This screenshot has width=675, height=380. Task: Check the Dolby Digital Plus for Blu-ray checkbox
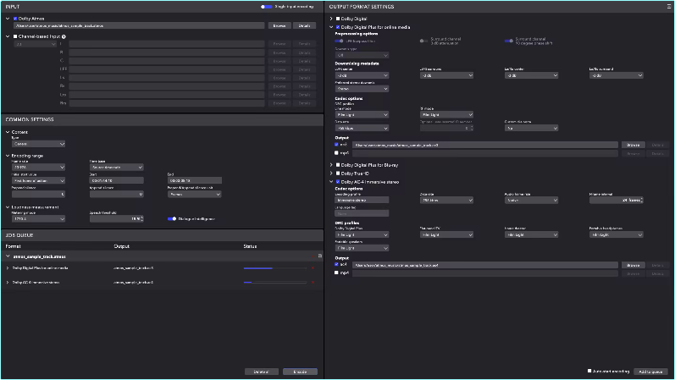point(338,165)
